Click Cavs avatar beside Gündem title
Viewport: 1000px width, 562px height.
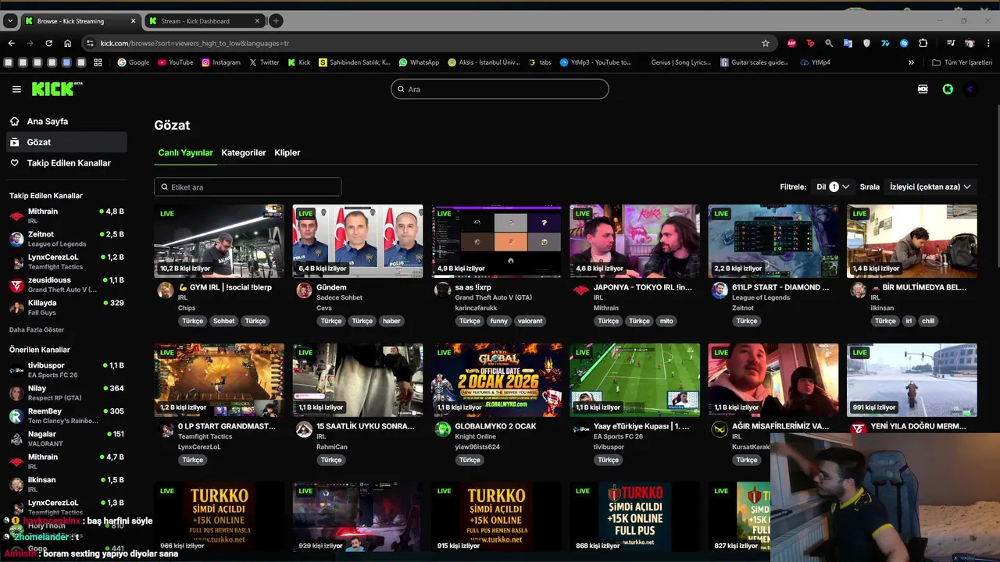tap(304, 290)
